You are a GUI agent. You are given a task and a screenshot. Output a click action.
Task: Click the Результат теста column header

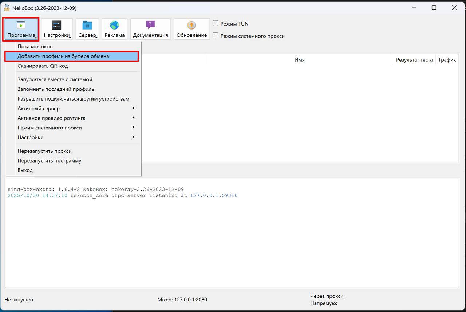click(x=414, y=60)
